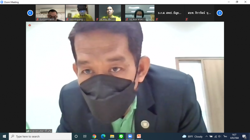Minimize the Zoom Meeting window
The height and width of the screenshot is (140, 250).
[229, 2]
